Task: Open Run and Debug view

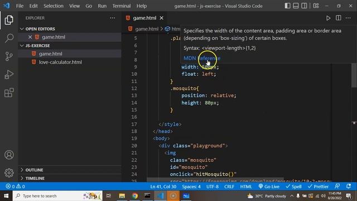Action: [9, 74]
